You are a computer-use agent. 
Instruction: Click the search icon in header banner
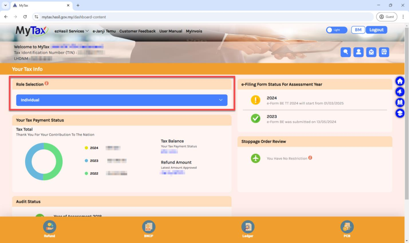[x=345, y=52]
